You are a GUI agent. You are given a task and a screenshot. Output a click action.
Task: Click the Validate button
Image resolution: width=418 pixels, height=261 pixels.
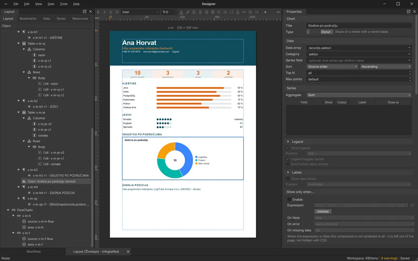pyautogui.click(x=323, y=212)
